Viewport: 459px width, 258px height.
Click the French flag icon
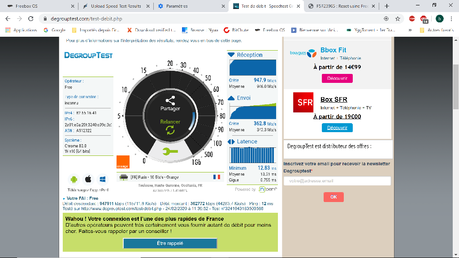(x=217, y=177)
